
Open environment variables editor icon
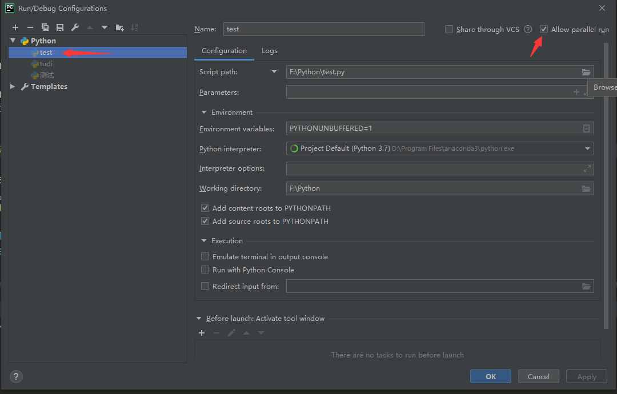586,129
